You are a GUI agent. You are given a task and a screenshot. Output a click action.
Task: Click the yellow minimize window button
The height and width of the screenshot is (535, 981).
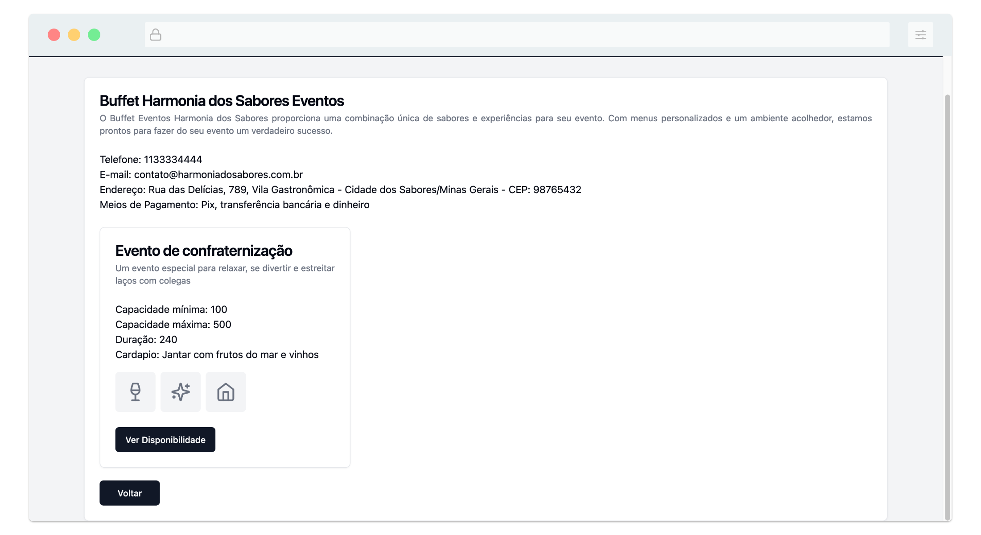tap(74, 35)
